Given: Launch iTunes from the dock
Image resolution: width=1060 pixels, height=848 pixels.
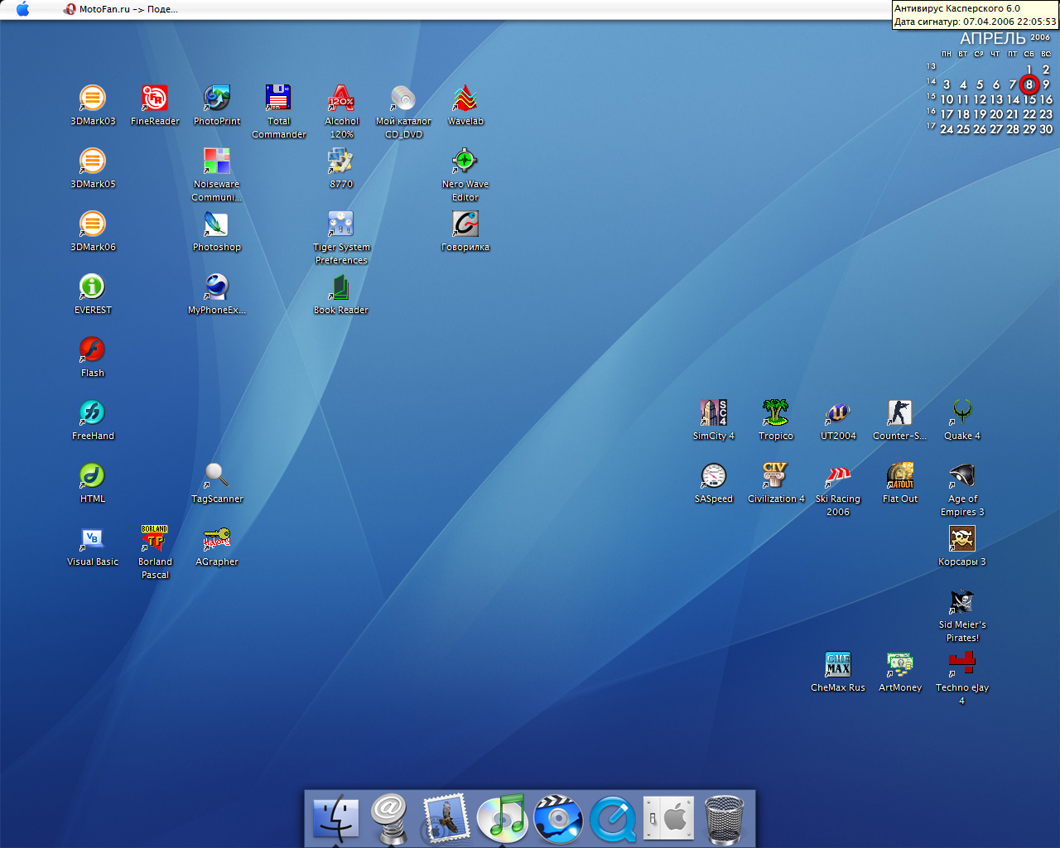Looking at the screenshot, I should [502, 818].
